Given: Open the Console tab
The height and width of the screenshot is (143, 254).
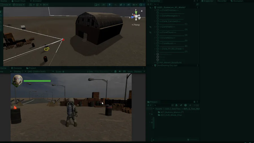Looking at the screenshot, I should [16, 68].
